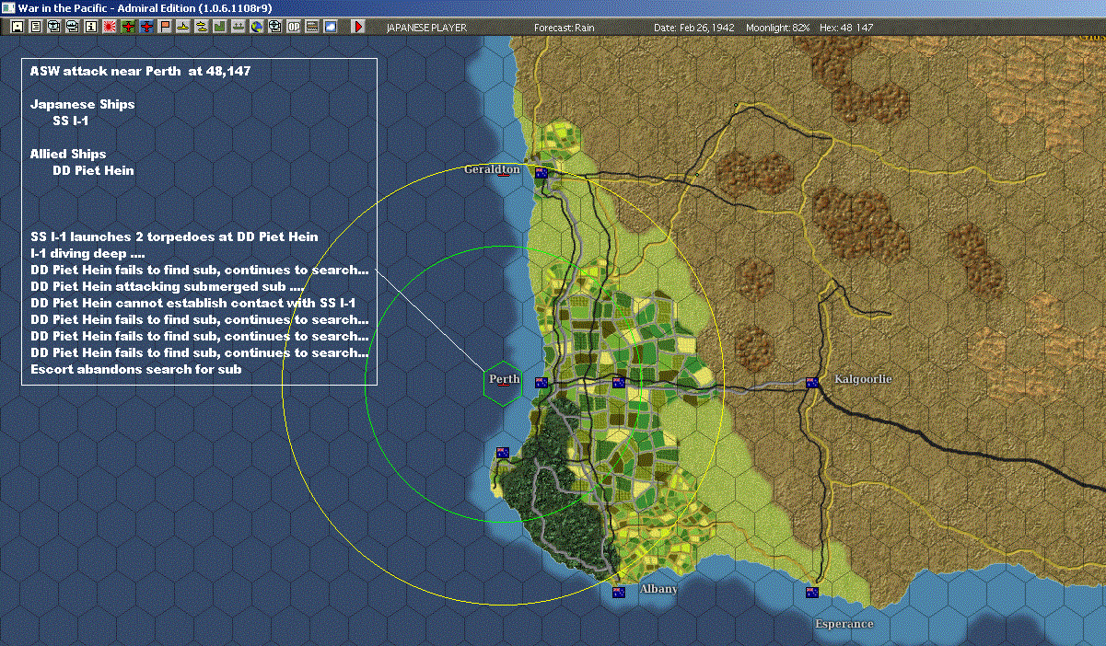This screenshot has width=1106, height=646.
Task: Click the striped bar toolbar icon
Action: 311,27
